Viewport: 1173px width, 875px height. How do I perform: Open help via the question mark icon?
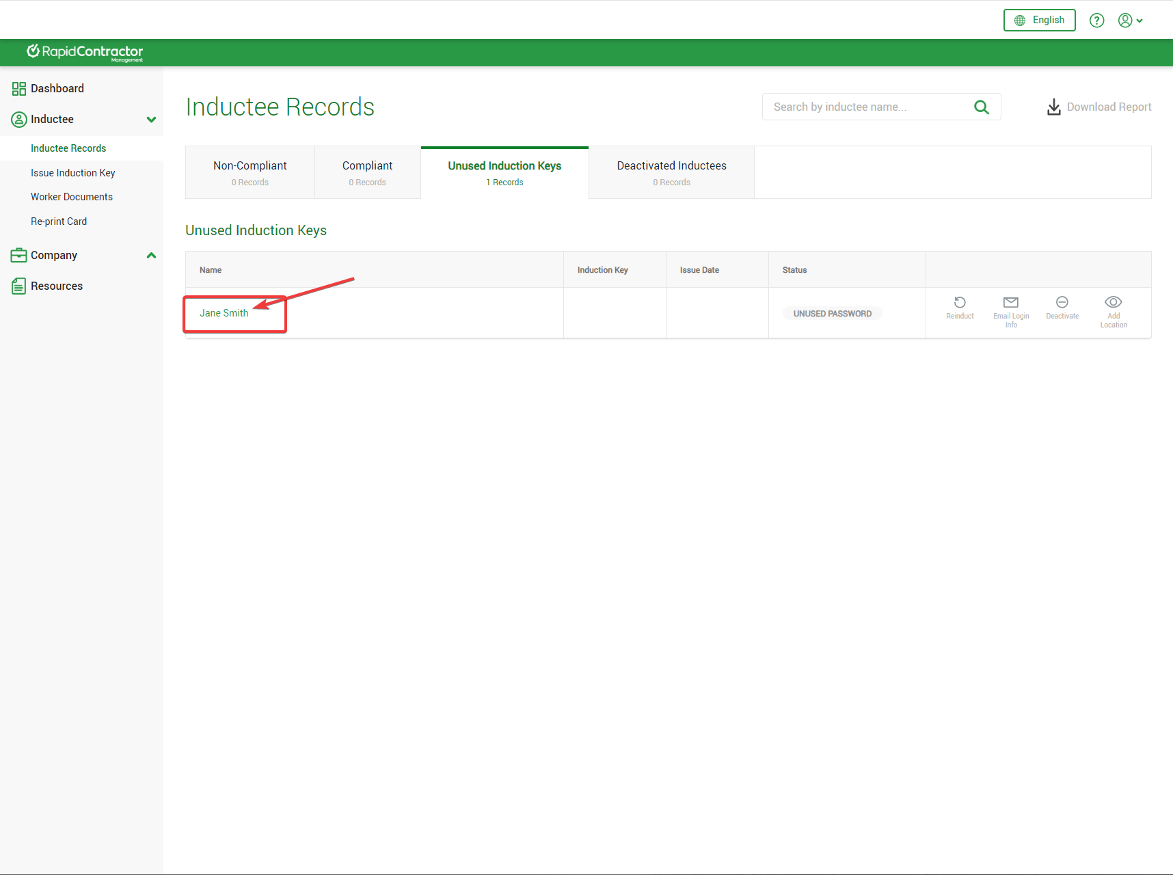[x=1097, y=21]
